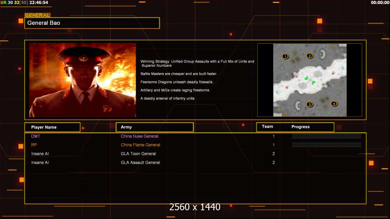Viewport: 390px width, 219px height.
Task: Click the GENERAL label tag
Action: pos(38,15)
